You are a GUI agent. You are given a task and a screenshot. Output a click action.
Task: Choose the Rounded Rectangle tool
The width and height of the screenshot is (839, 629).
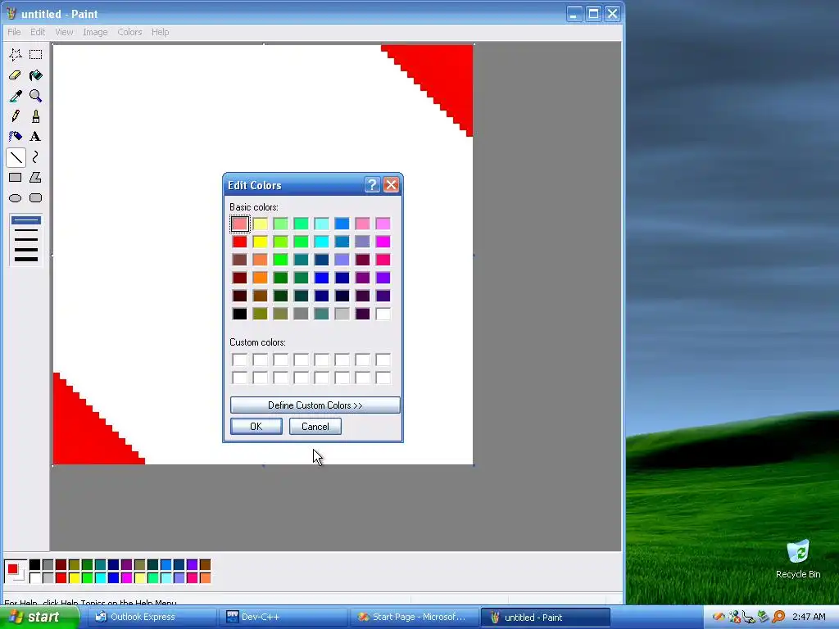coord(36,198)
